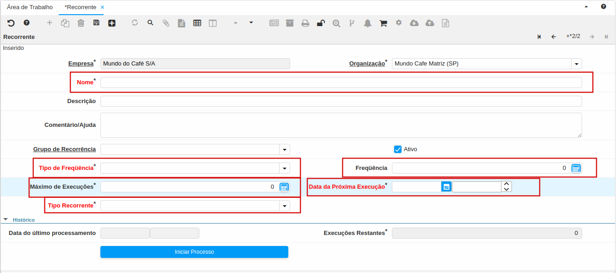Click into the Nome text field
The height and width of the screenshot is (273, 616).
341,82
